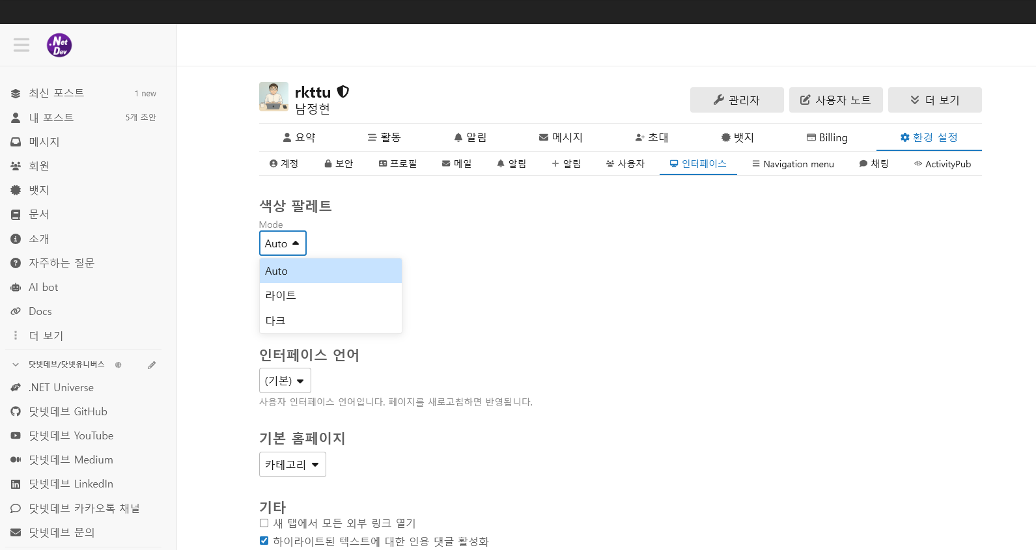Switch to the 메시지 profile tab
The height and width of the screenshot is (550, 1036).
click(561, 137)
